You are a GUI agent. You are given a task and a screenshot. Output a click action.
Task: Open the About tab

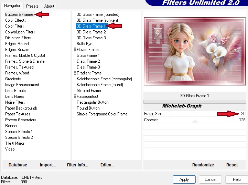coord(49,6)
